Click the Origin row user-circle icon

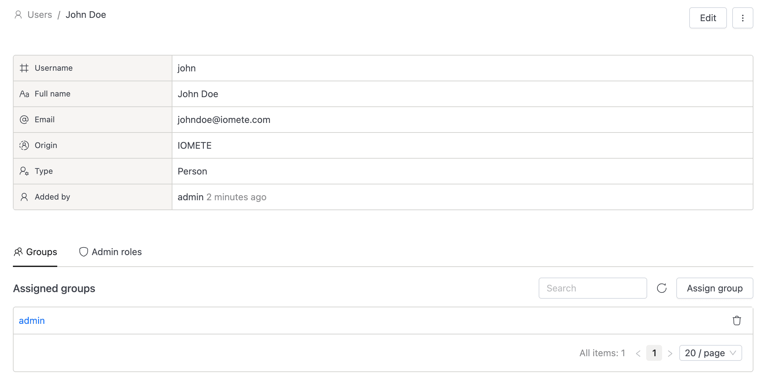[24, 145]
